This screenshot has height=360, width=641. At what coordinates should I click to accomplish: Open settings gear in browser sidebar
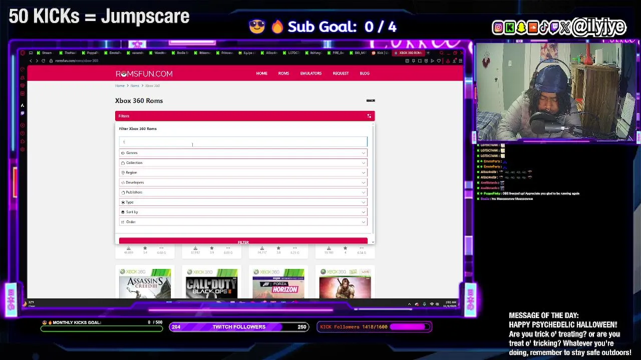coord(22,149)
